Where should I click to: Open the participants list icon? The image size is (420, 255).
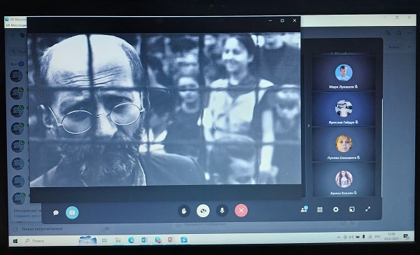pos(304,209)
